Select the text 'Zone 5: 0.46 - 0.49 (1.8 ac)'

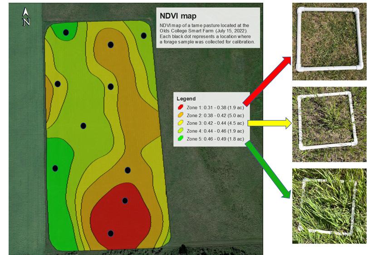click(x=215, y=139)
